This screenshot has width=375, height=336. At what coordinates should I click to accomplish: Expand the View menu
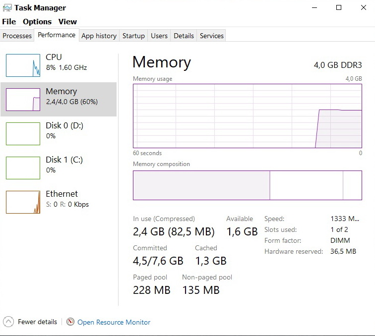(67, 22)
